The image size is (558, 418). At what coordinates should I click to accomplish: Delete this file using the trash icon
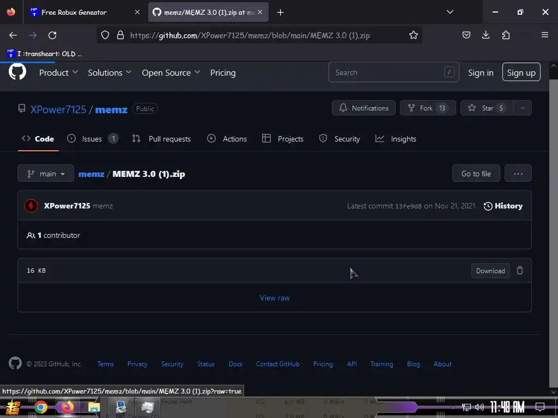519,271
